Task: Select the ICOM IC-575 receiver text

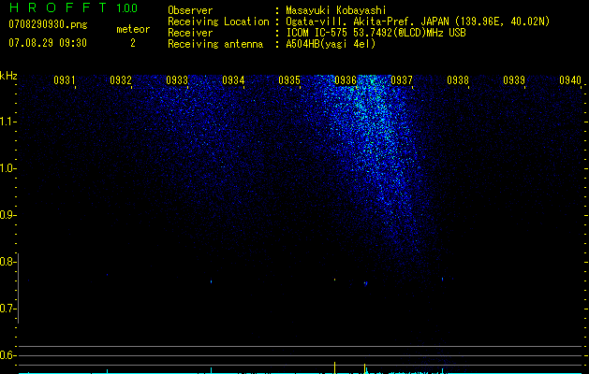Action: coord(375,33)
